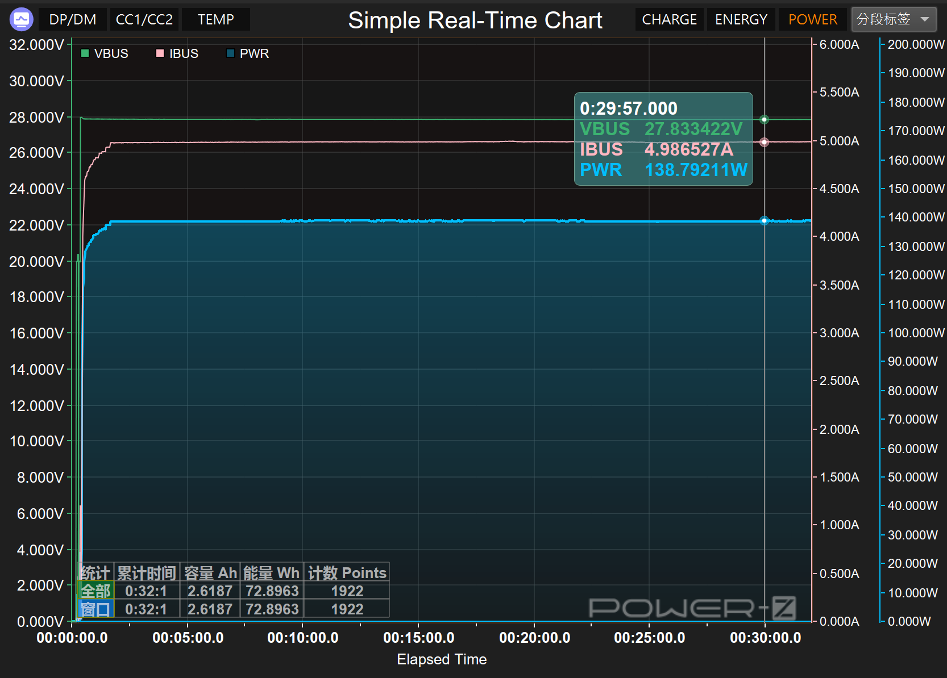This screenshot has width=947, height=678.
Task: Click the 00:15:00.0 time axis label
Action: (419, 638)
